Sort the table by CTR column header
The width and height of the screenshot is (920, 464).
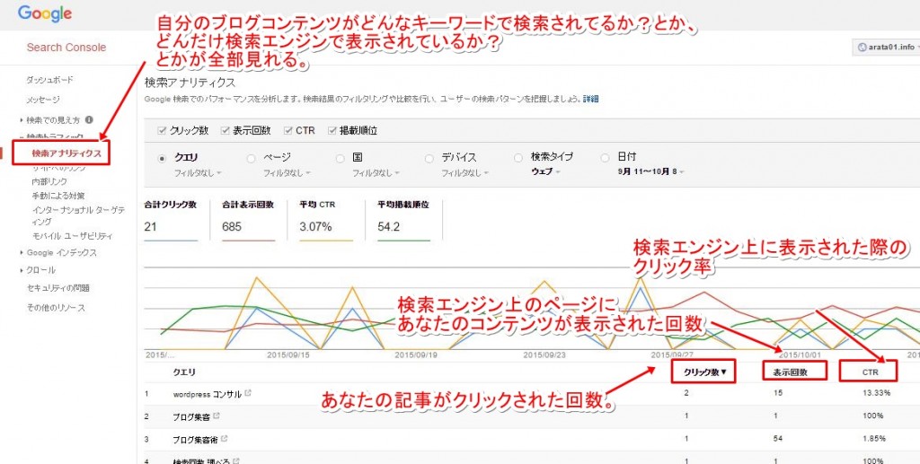point(869,371)
